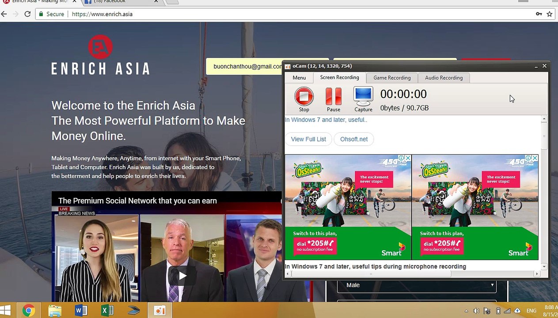The image size is (558, 318).
Task: Reload the Enrich Asia page
Action: coord(27,14)
